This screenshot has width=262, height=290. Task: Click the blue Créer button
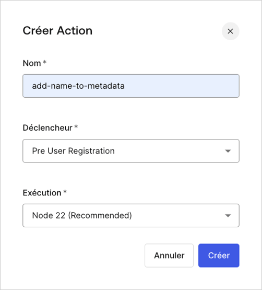click(219, 256)
